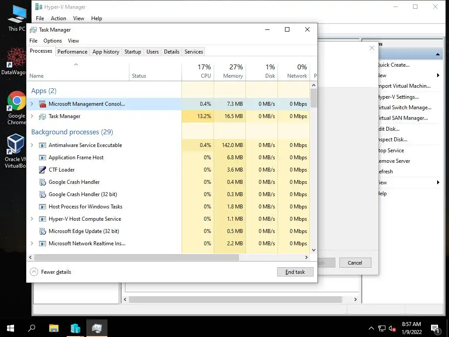The image size is (449, 337).
Task: Click the network tray icon
Action: click(x=382, y=328)
